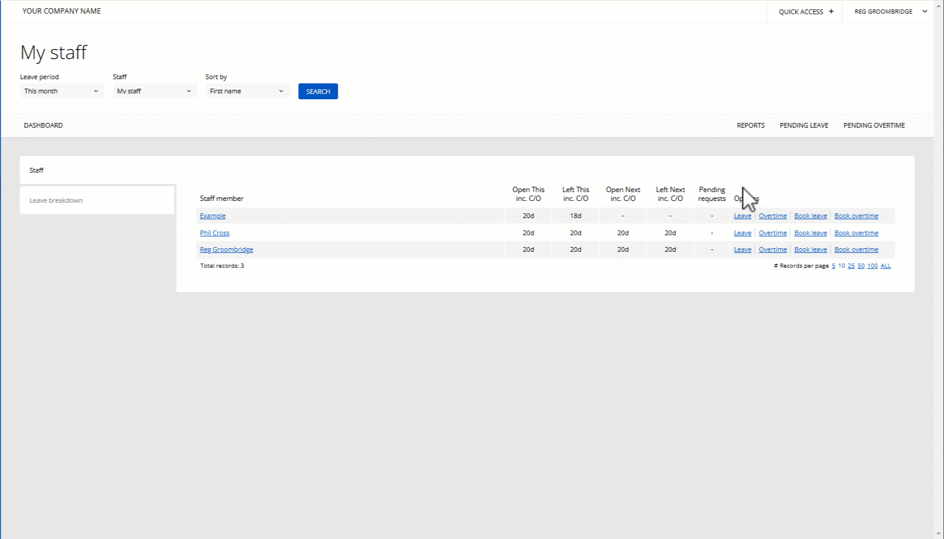The height and width of the screenshot is (539, 944).
Task: Open the Staff filter dropdown
Action: point(154,91)
